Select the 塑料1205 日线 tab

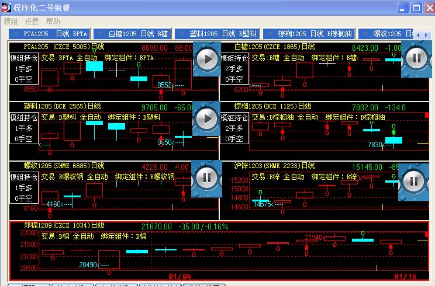pyautogui.click(x=217, y=34)
